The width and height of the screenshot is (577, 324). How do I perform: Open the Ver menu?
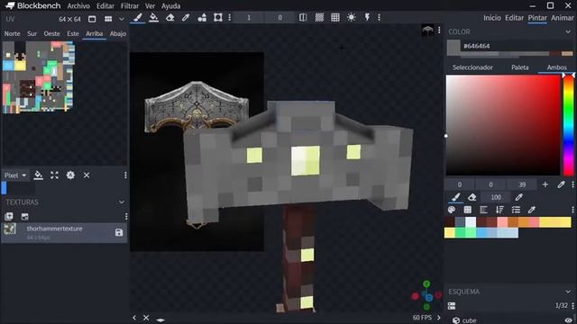point(150,6)
